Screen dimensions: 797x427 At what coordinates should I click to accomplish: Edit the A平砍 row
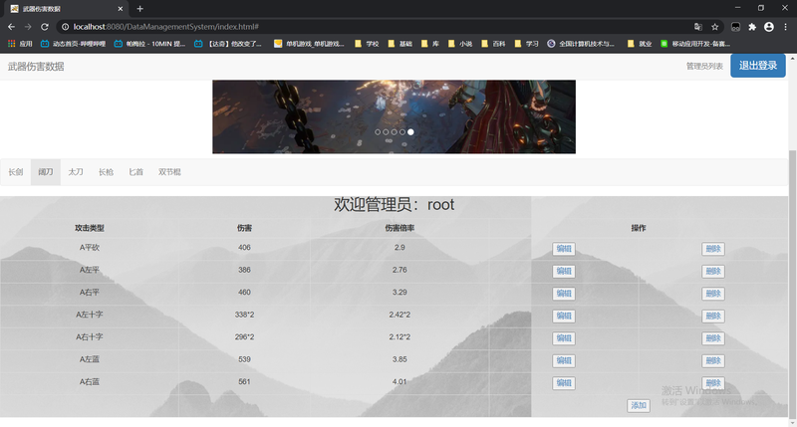coord(564,249)
